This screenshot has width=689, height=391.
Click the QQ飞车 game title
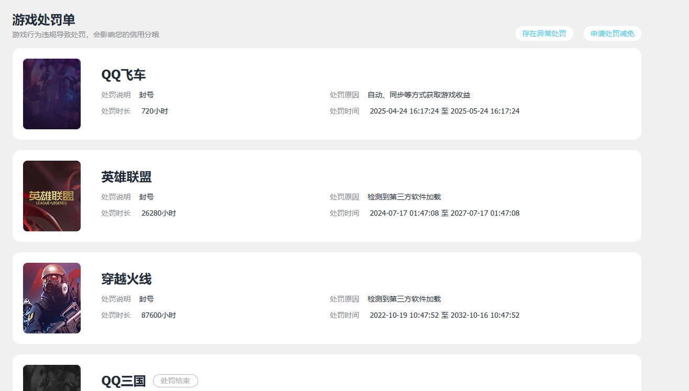(124, 75)
